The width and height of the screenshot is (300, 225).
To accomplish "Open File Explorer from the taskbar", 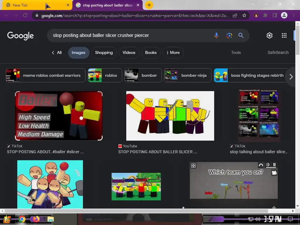I will [x=50, y=219].
